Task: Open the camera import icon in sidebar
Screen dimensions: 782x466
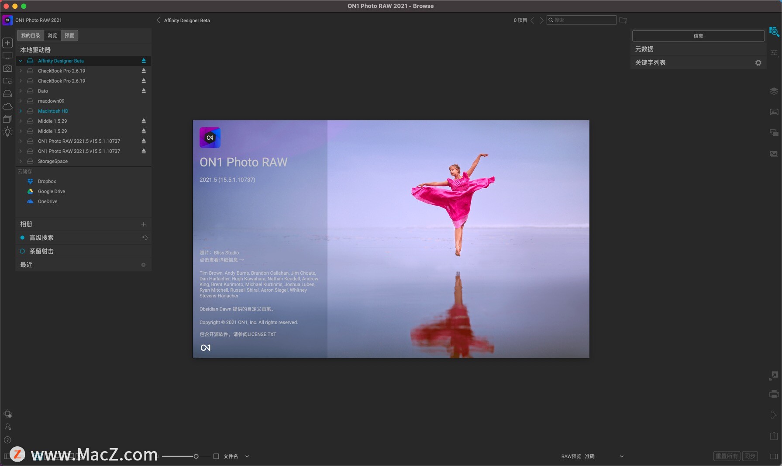Action: tap(7, 69)
